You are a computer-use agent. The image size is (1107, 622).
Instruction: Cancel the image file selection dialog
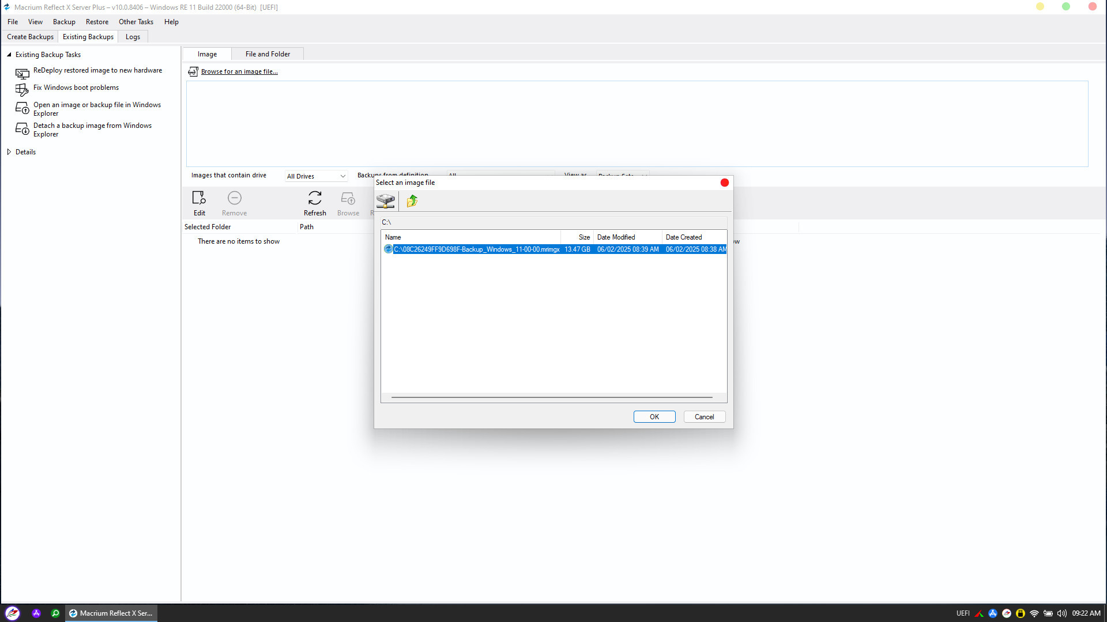point(704,417)
